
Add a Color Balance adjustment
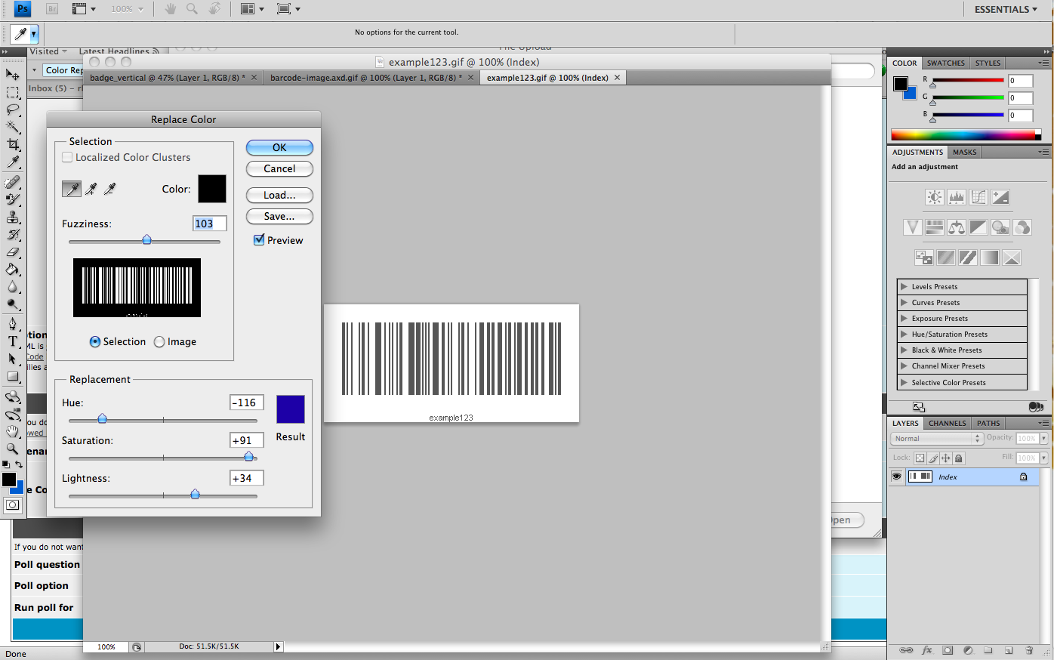957,227
